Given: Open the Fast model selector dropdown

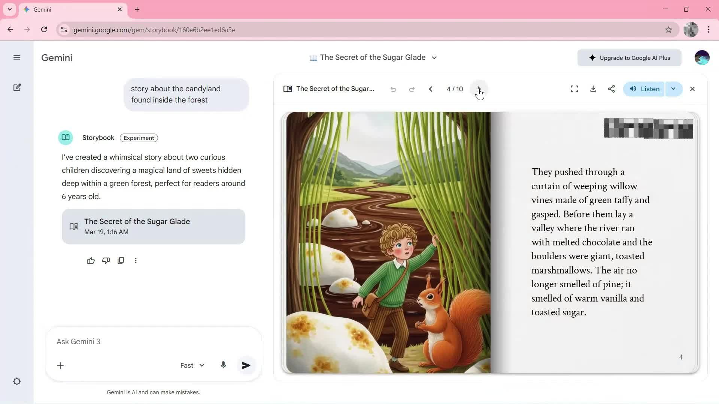Looking at the screenshot, I should point(192,365).
